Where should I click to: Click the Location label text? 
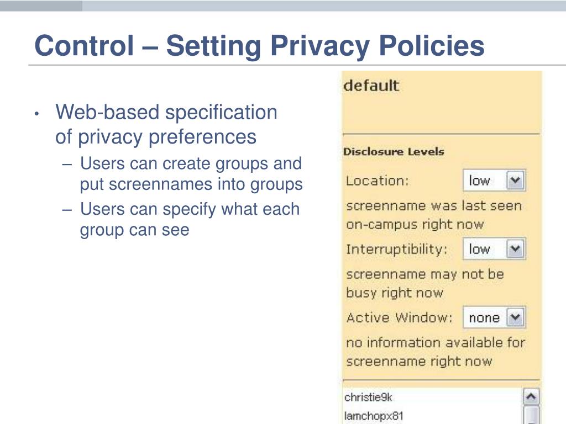377,181
